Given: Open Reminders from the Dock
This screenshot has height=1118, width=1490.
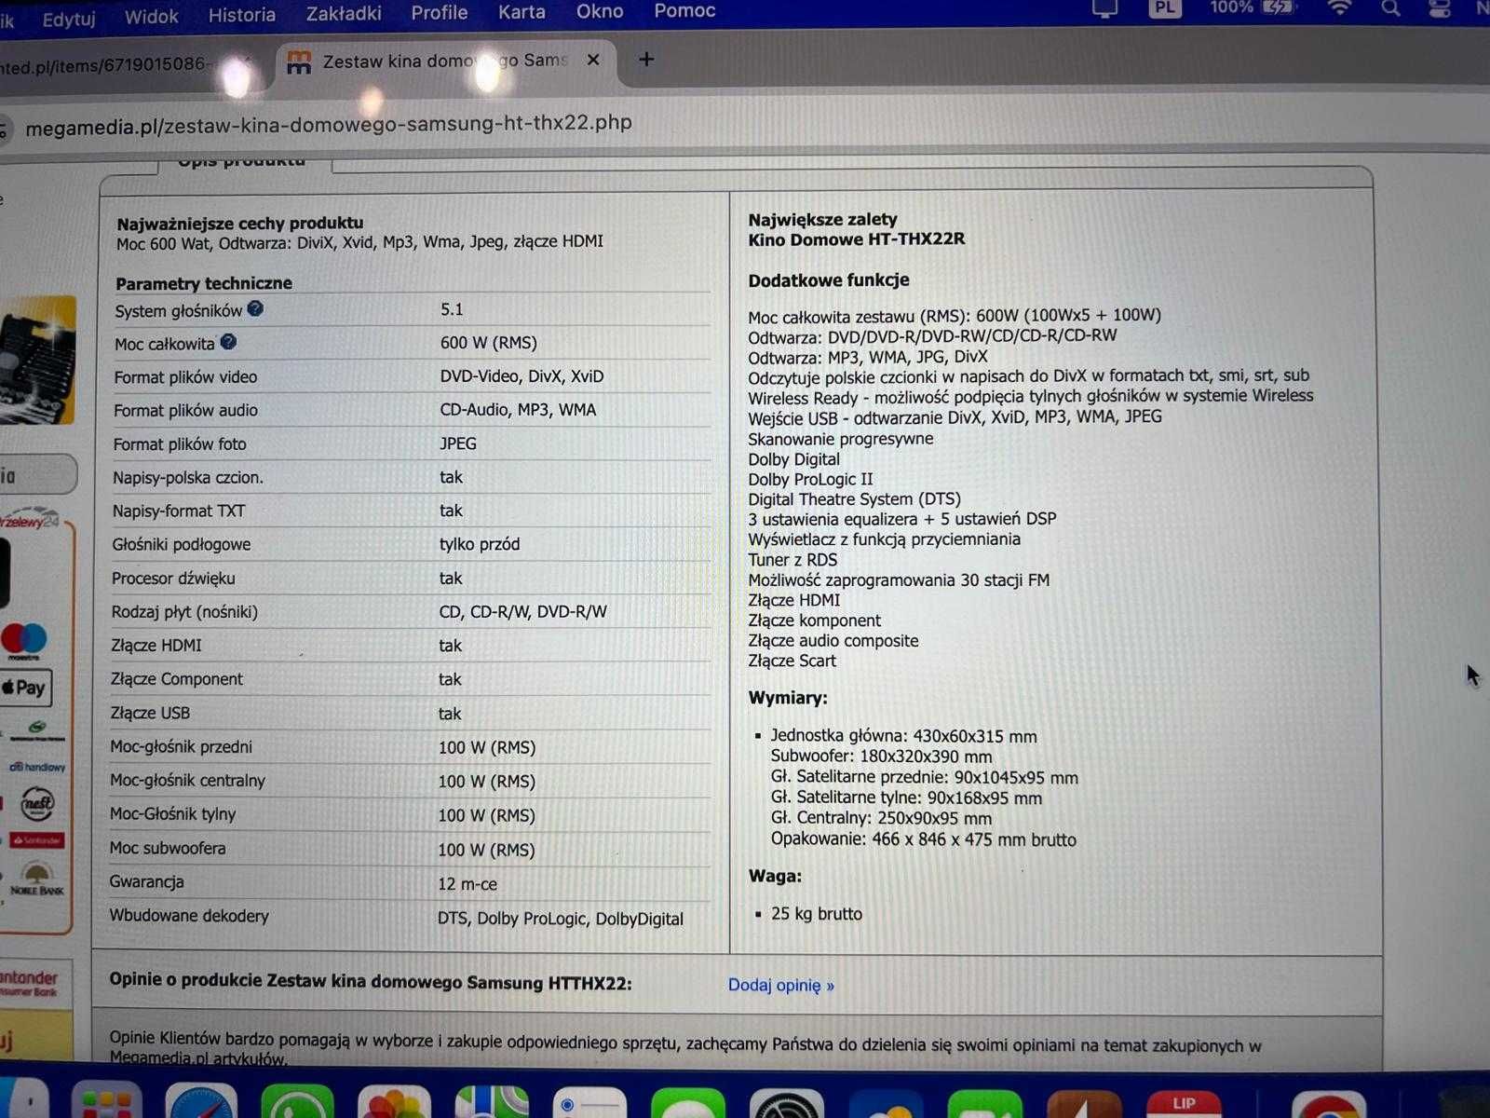Looking at the screenshot, I should pyautogui.click(x=589, y=1101).
